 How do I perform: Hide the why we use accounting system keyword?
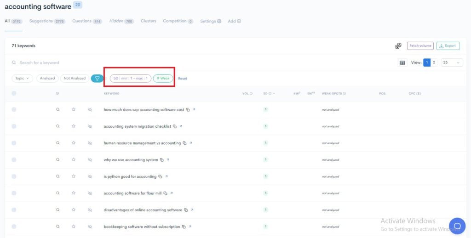[x=90, y=160]
